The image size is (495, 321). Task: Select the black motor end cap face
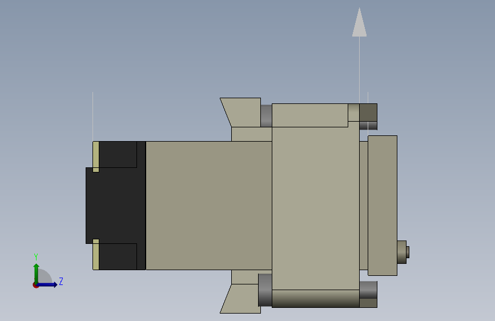coord(115,206)
